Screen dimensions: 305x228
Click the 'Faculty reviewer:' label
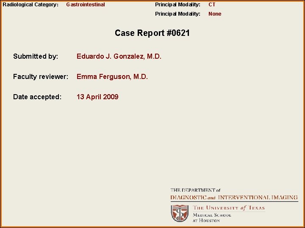point(41,76)
